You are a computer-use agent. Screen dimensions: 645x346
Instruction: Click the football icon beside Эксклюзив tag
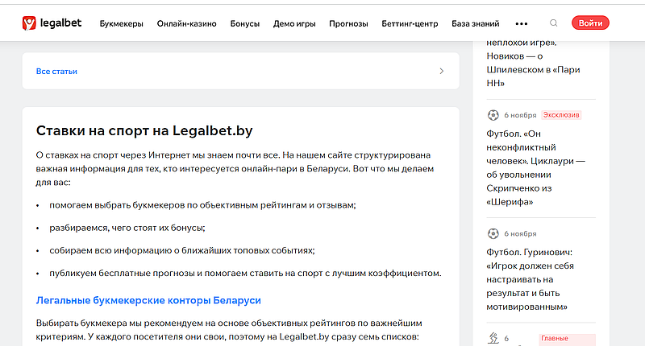(493, 115)
